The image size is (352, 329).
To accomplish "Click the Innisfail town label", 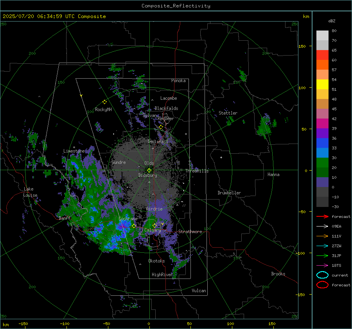I will 158,142.
